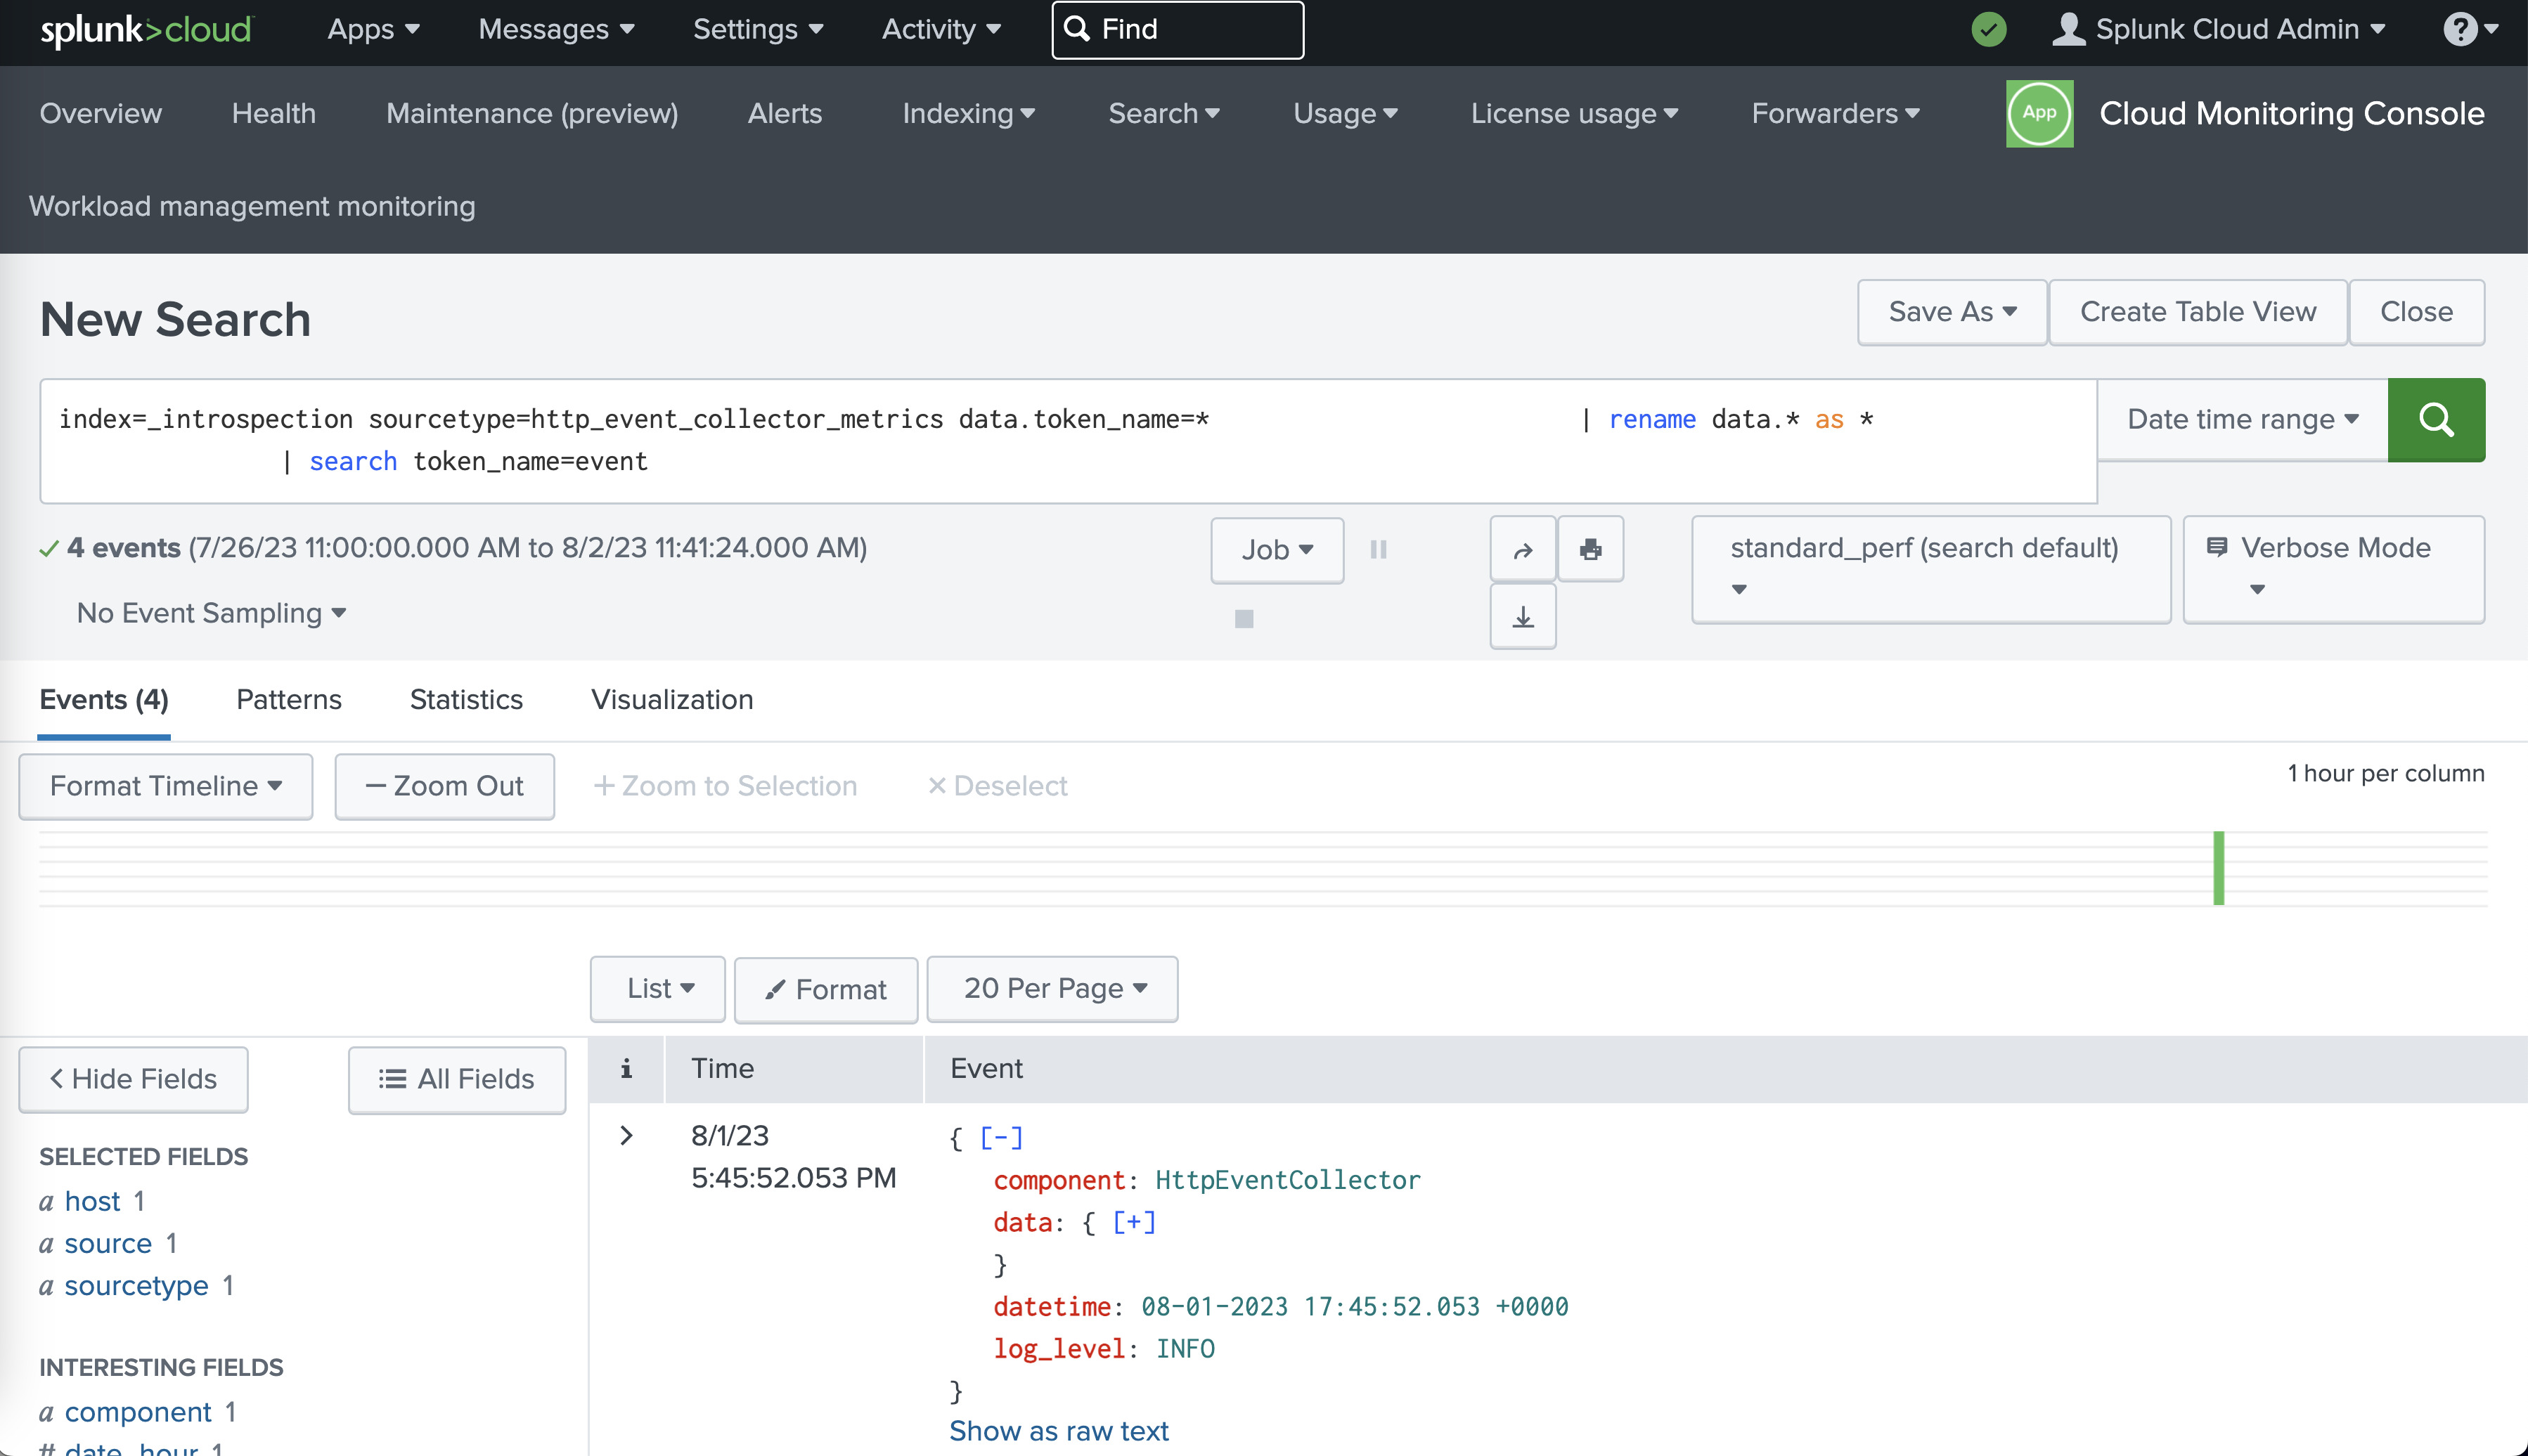The height and width of the screenshot is (1456, 2528).
Task: Share the search job arrow icon
Action: (1523, 549)
